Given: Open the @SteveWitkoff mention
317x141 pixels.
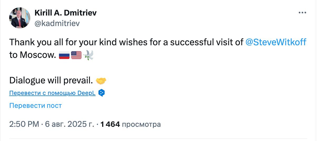Looking at the screenshot, I should pyautogui.click(x=276, y=42).
